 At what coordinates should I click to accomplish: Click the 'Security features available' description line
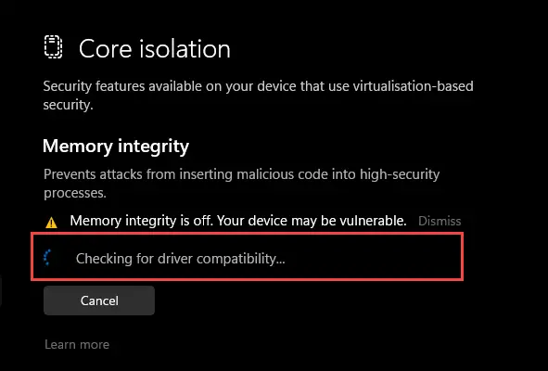tap(258, 86)
